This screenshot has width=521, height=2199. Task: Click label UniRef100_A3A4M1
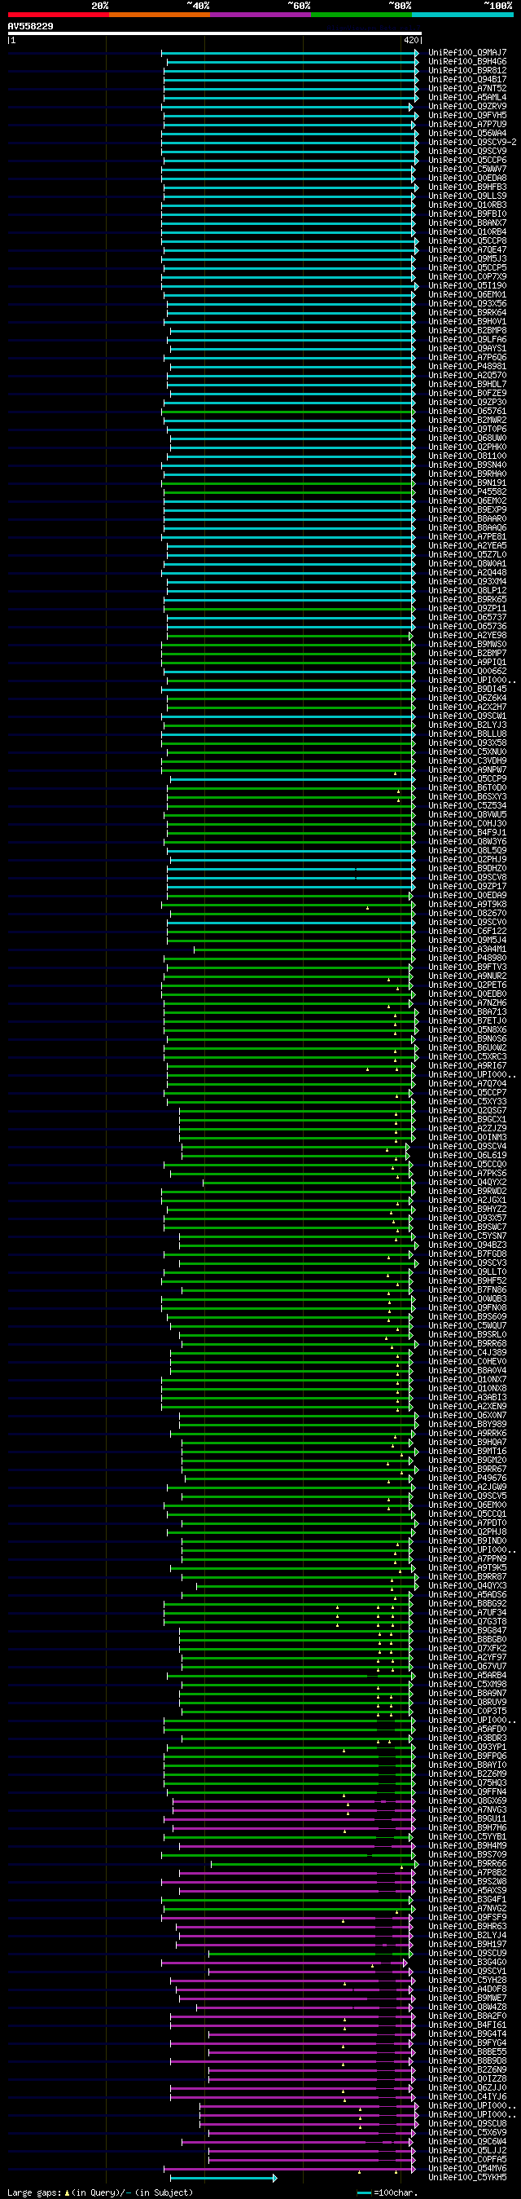point(467,949)
